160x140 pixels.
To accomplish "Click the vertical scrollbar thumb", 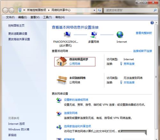I will pyautogui.click(x=156, y=77).
